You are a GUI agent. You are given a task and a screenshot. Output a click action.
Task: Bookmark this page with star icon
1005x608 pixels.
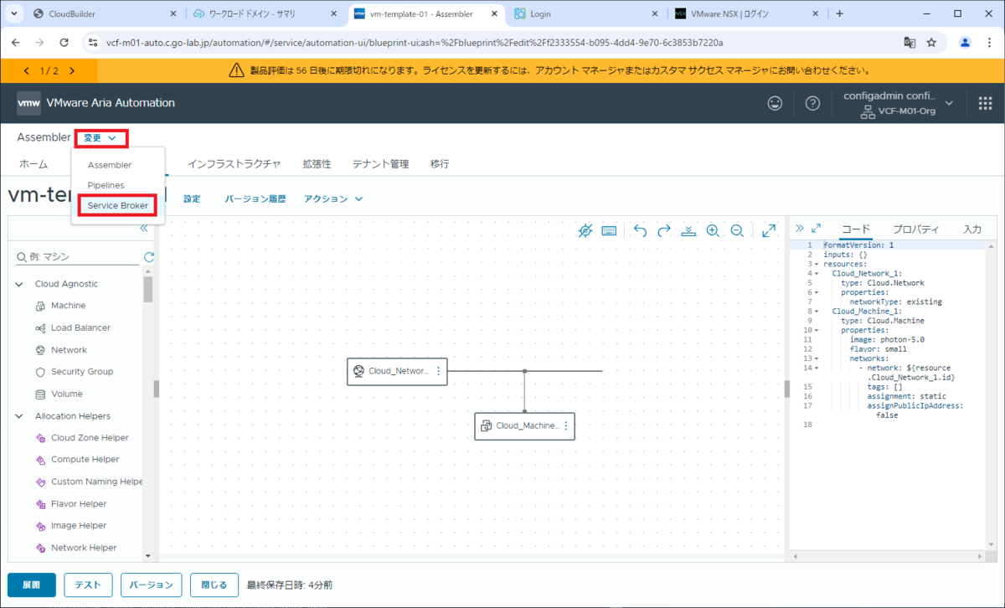[x=931, y=42]
